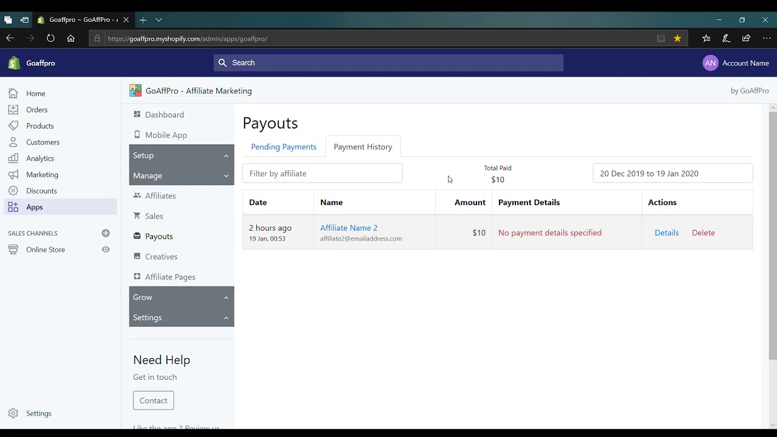
Task: Open the favorites hub icon
Action: (x=706, y=38)
